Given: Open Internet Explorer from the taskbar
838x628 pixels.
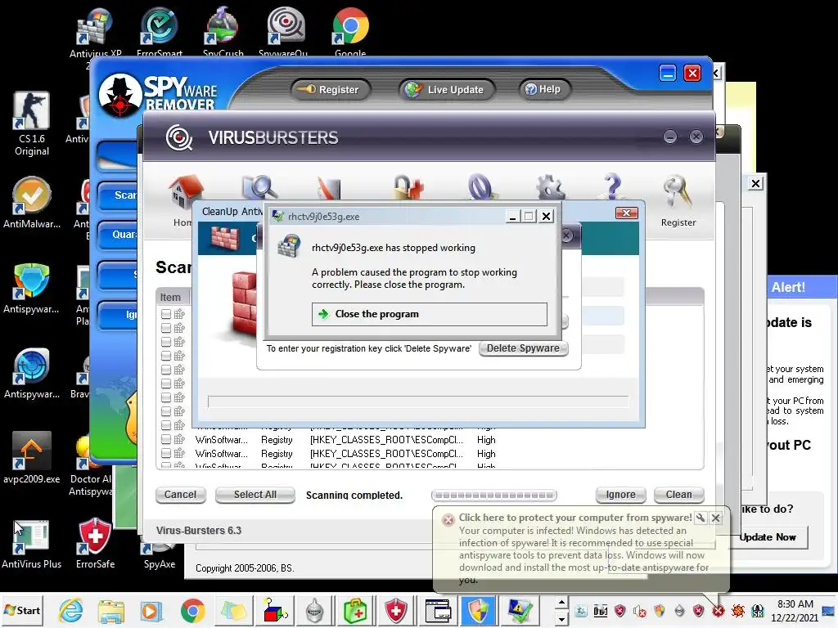Looking at the screenshot, I should [70, 610].
